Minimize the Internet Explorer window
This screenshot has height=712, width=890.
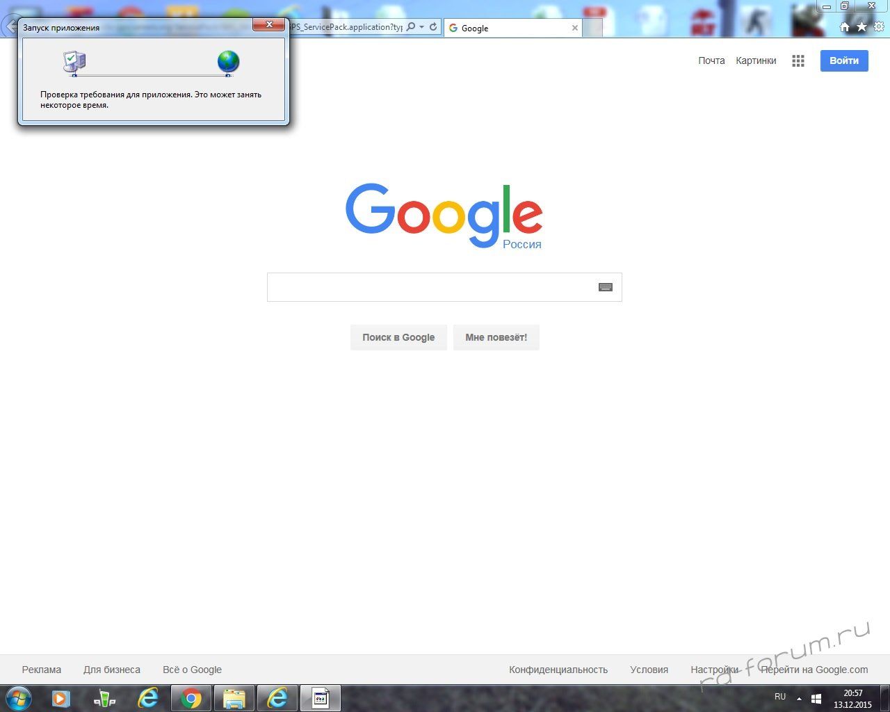click(x=826, y=6)
